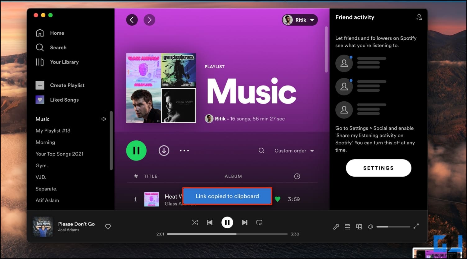Go back with the left arrow button
This screenshot has height=259, width=467.
coord(132,20)
